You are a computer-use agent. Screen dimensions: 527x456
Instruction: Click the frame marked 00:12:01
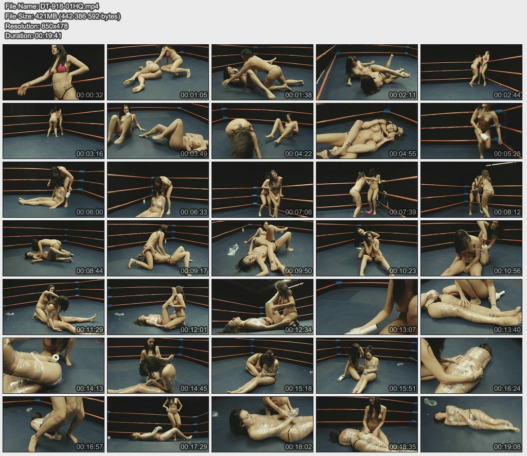pos(158,307)
